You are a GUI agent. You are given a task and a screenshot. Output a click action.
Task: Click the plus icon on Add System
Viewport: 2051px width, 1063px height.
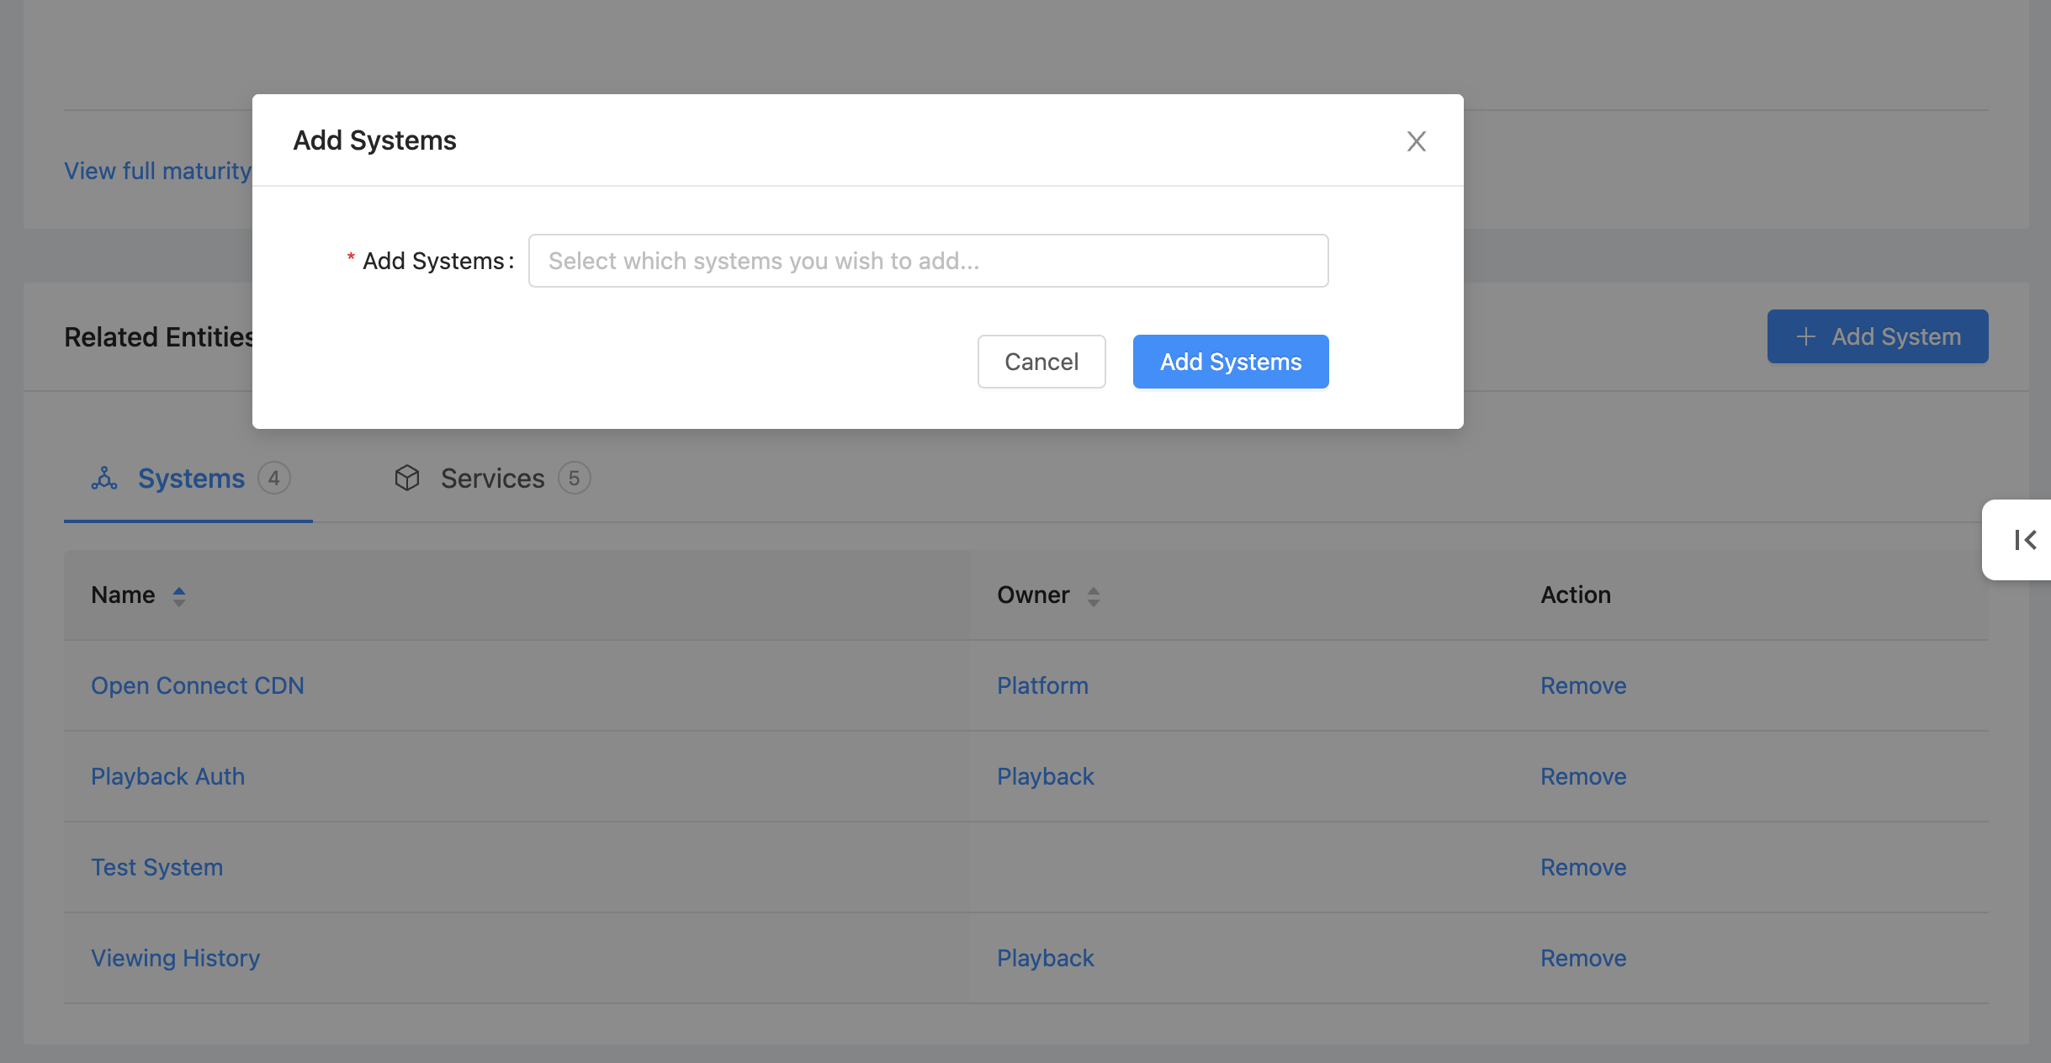1805,336
